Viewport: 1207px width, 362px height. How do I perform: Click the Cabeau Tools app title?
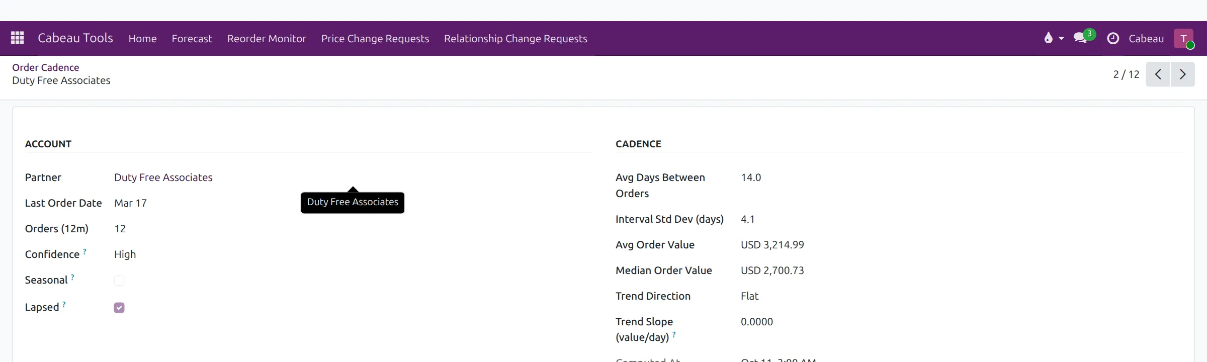coord(75,38)
